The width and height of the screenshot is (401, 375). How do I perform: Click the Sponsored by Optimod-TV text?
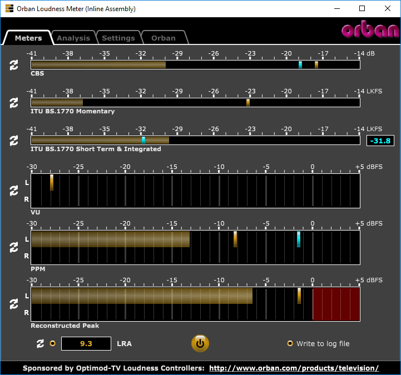point(113,368)
